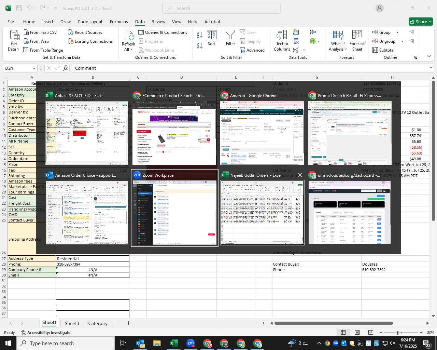
Task: Open Queries & Connections pane
Action: pos(163,32)
